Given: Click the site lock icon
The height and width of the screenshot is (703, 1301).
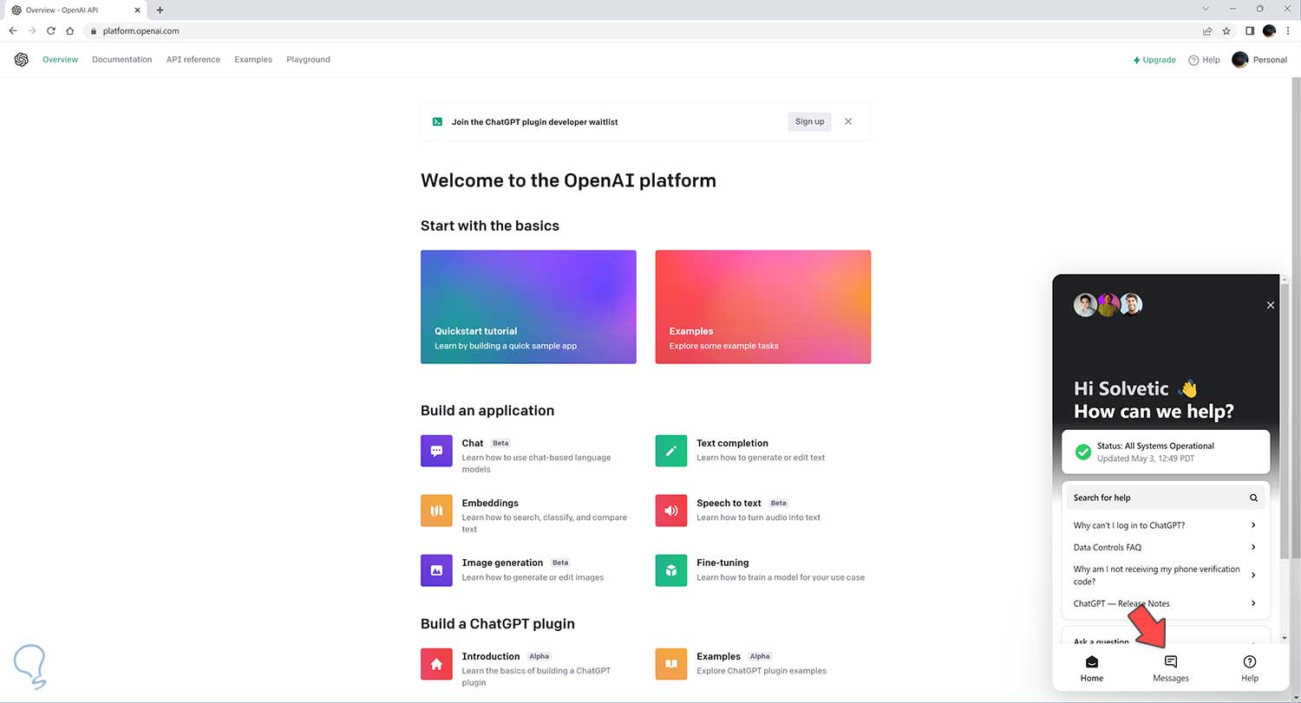Looking at the screenshot, I should pos(95,30).
